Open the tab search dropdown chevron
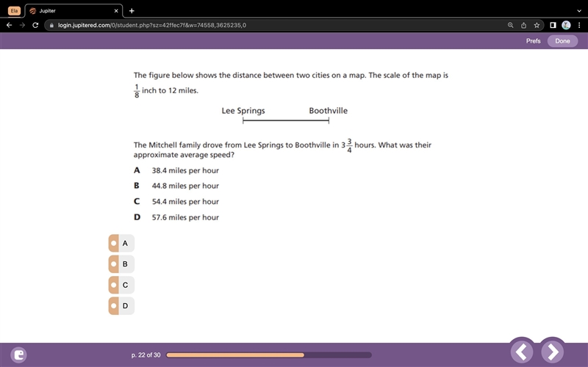Image resolution: width=588 pixels, height=367 pixels. 579,11
